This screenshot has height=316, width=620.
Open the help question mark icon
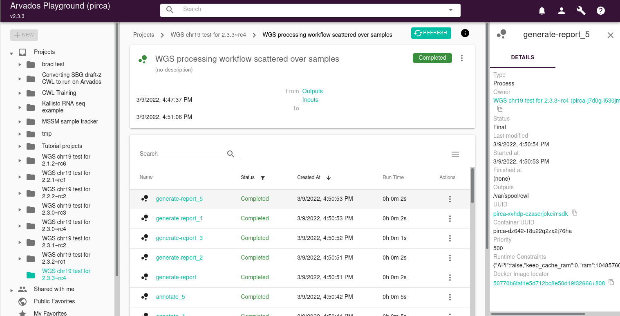tap(601, 11)
